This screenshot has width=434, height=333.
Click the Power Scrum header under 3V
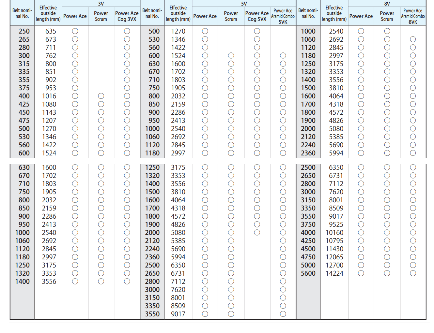point(101,16)
